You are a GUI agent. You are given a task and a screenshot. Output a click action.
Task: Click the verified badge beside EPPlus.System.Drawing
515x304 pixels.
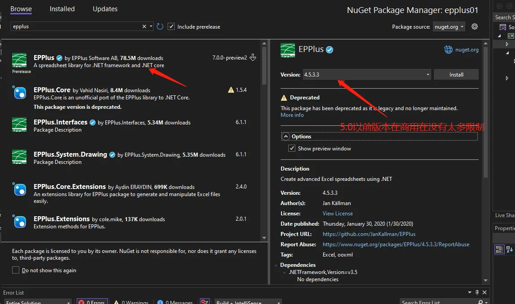[x=113, y=155]
